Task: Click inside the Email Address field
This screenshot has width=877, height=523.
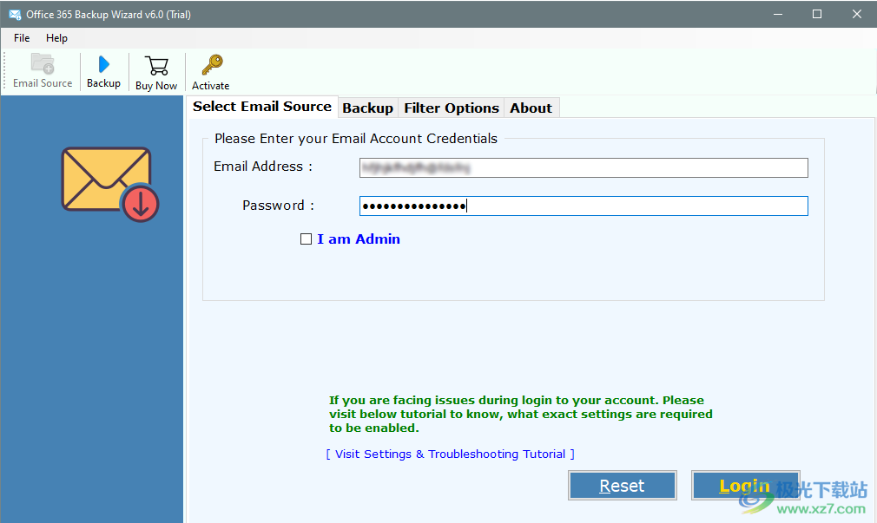Action: click(582, 167)
